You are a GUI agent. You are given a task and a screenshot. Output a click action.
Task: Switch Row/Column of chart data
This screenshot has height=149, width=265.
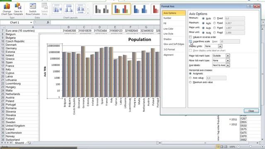[33, 10]
